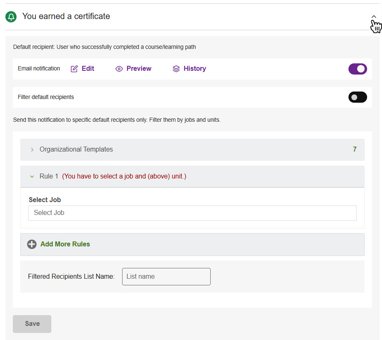Click the Filtered Recipients List Name field
382x340 pixels.
166,276
